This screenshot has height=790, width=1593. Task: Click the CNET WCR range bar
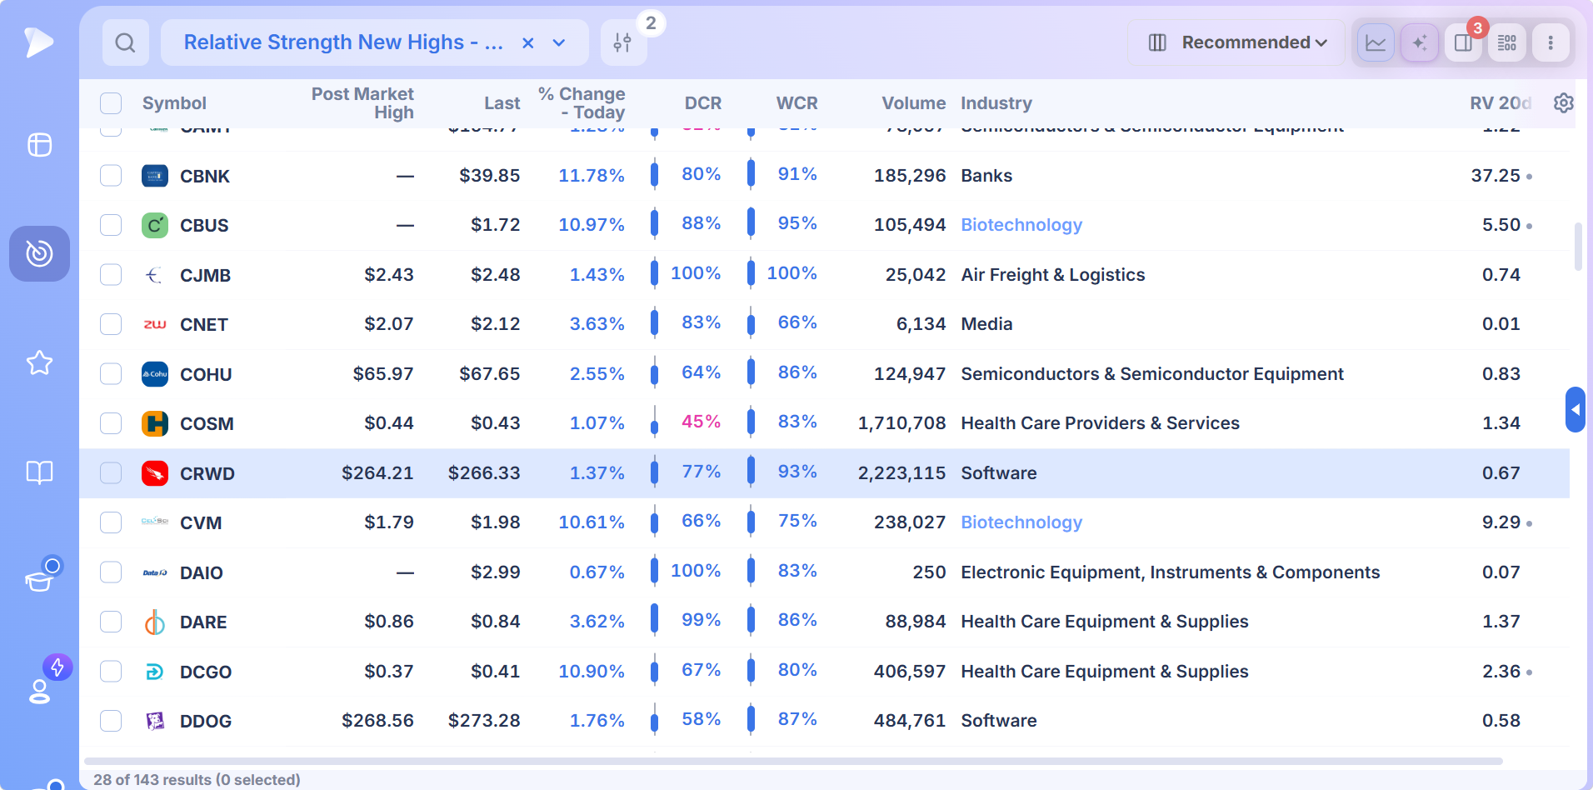[751, 324]
